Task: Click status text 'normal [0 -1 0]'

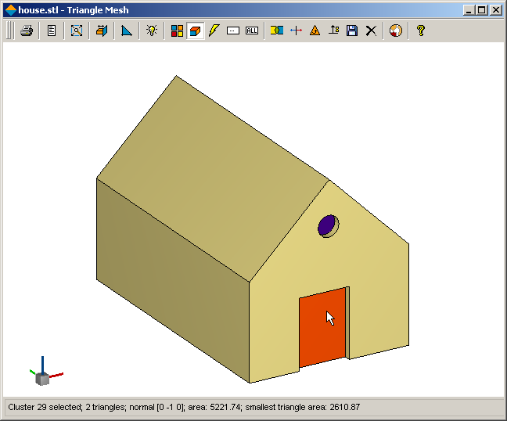Action: (x=156, y=407)
